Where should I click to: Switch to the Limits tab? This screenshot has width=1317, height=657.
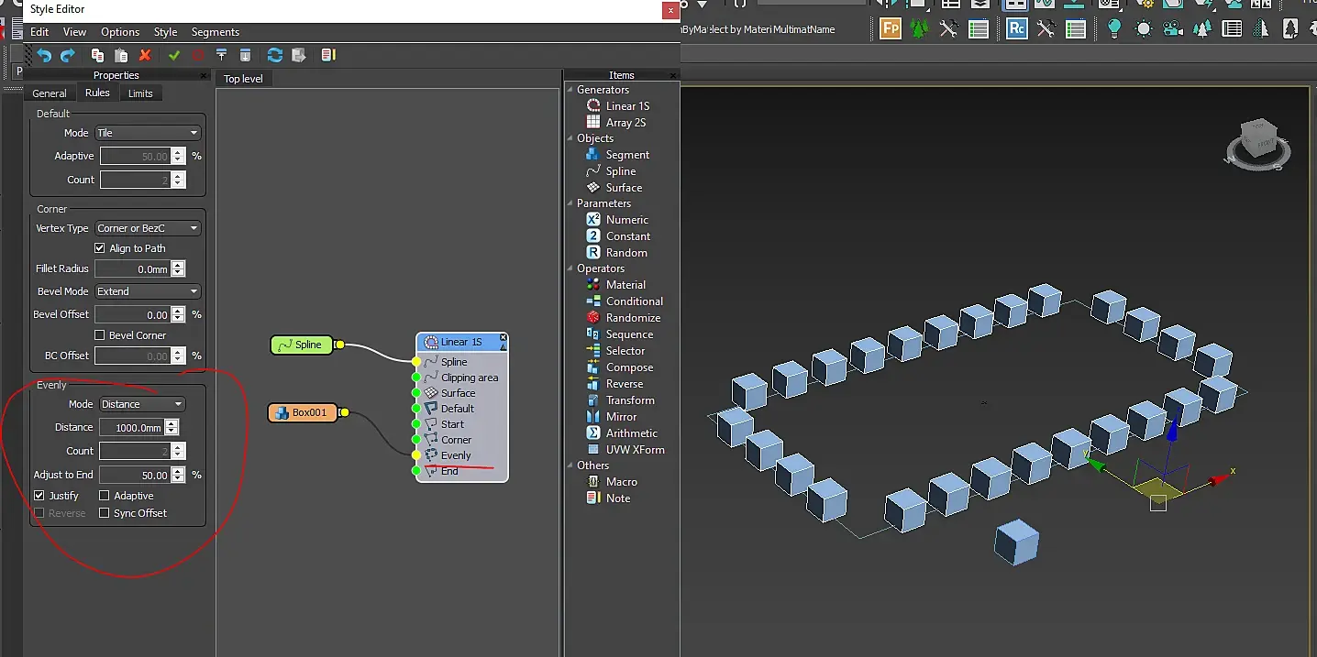tap(140, 93)
